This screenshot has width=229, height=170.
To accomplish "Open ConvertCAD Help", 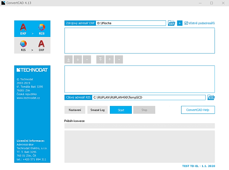I will (198, 110).
